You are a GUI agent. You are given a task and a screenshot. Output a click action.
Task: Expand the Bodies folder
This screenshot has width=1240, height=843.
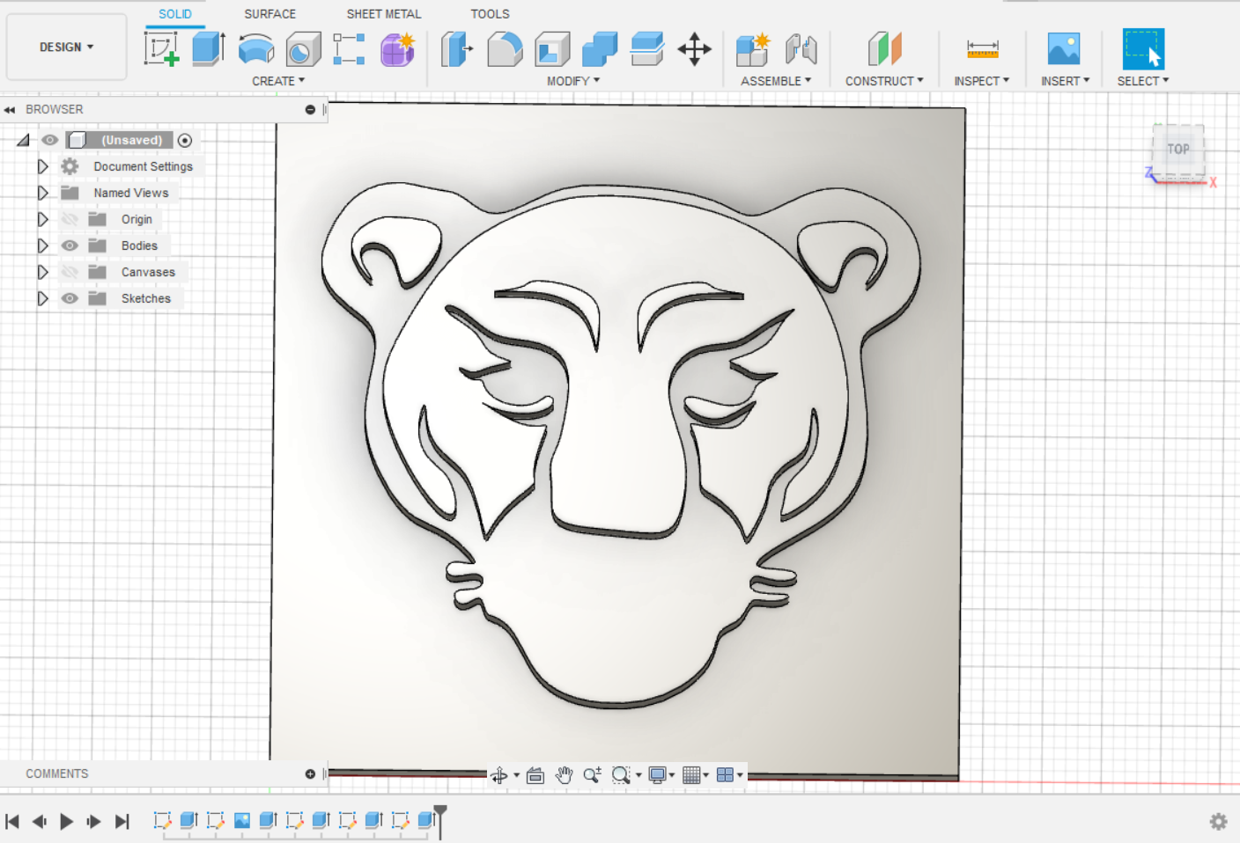[x=42, y=246]
